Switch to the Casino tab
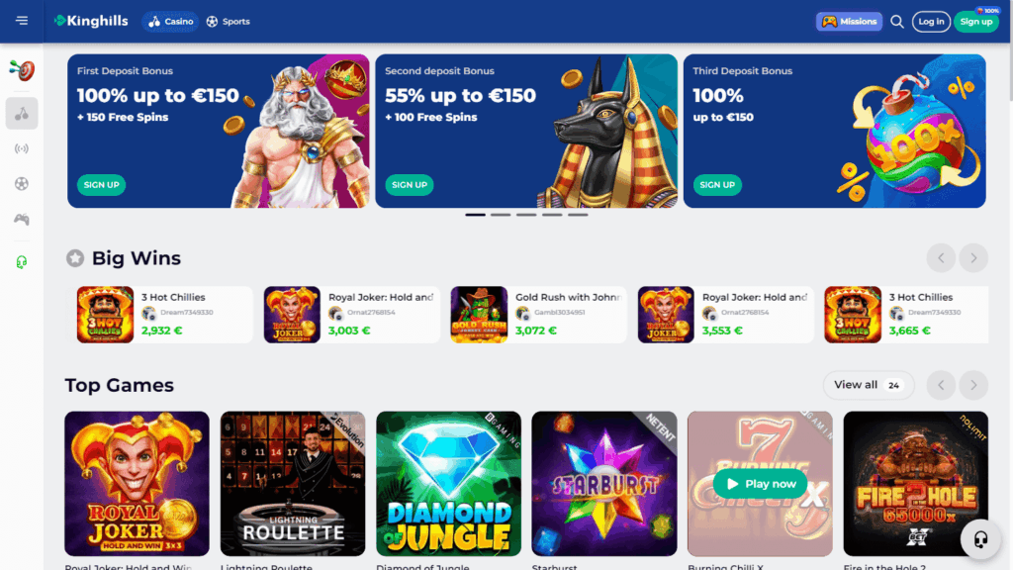The image size is (1013, 570). (170, 22)
